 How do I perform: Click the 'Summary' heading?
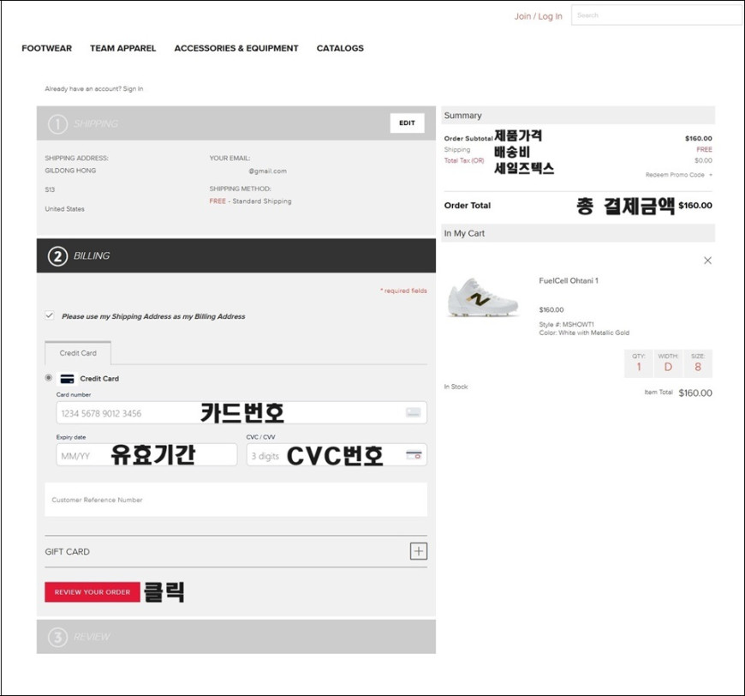coord(462,115)
